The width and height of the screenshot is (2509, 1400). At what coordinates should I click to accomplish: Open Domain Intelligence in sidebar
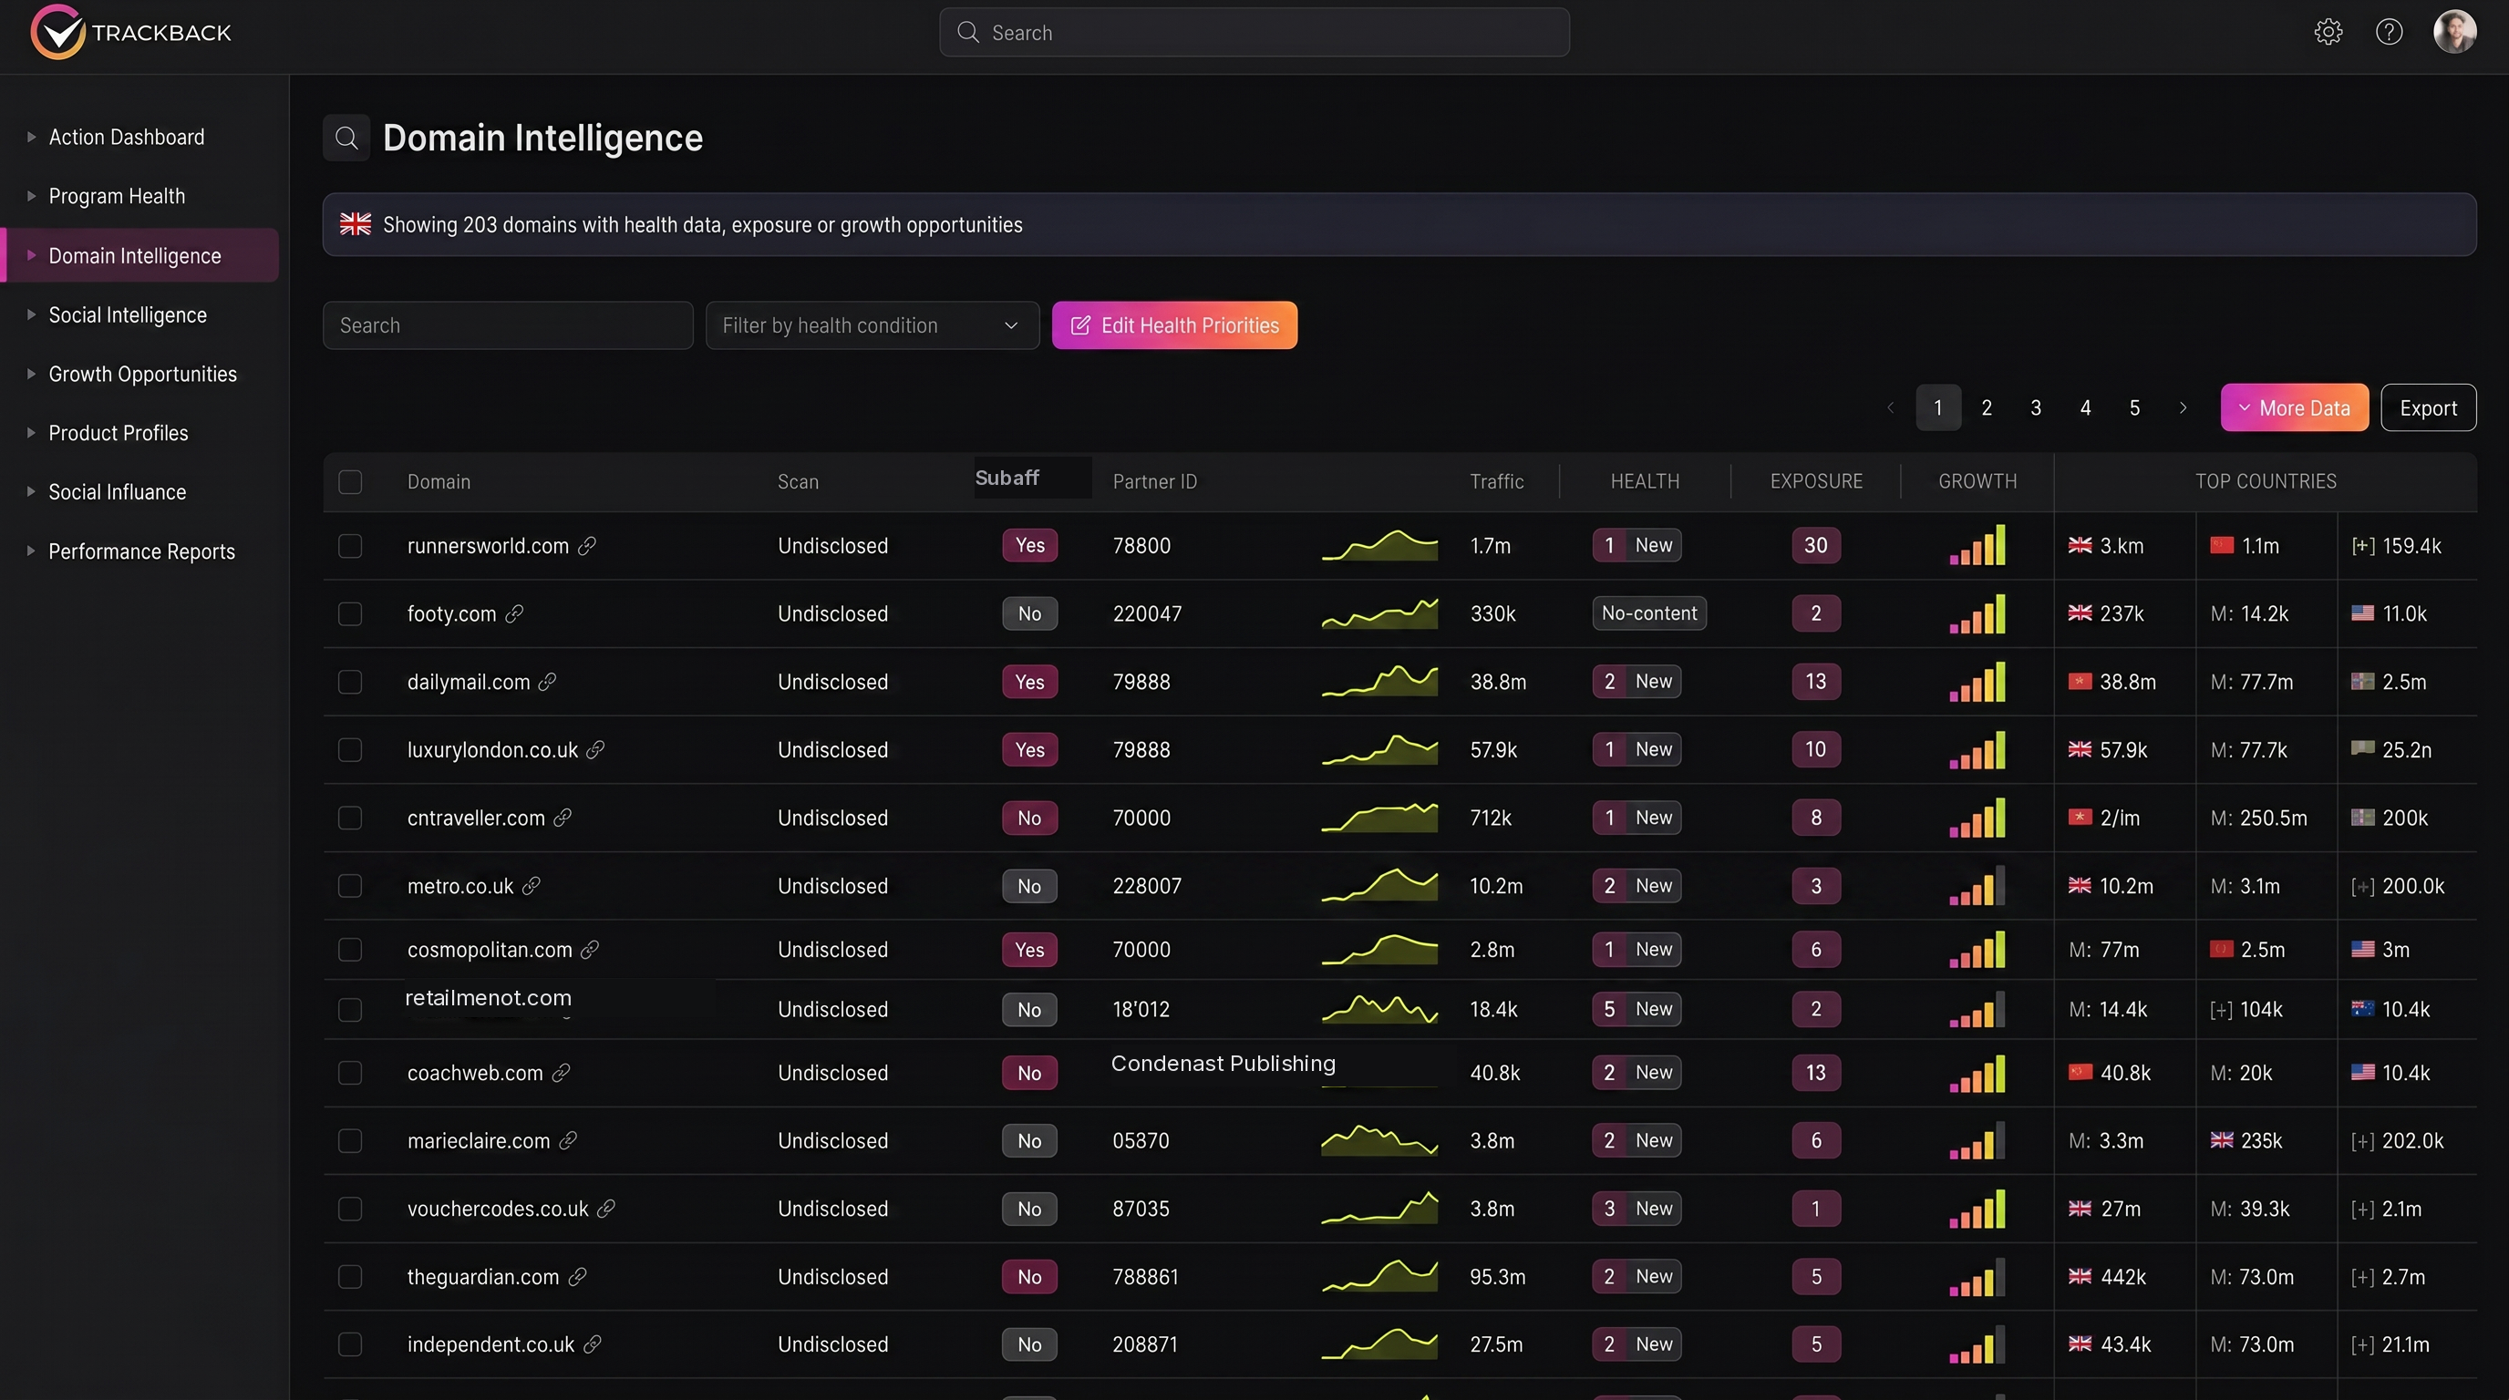pyautogui.click(x=141, y=256)
